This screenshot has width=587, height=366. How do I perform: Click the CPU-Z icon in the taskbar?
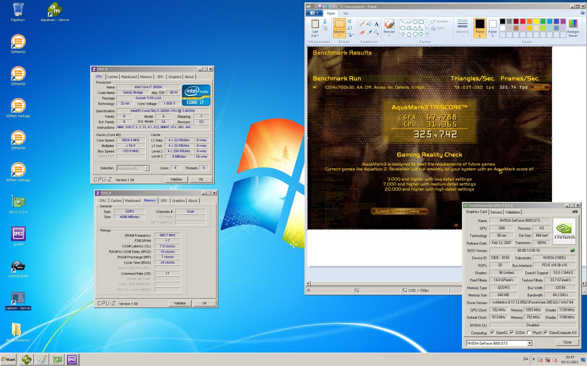(72, 360)
